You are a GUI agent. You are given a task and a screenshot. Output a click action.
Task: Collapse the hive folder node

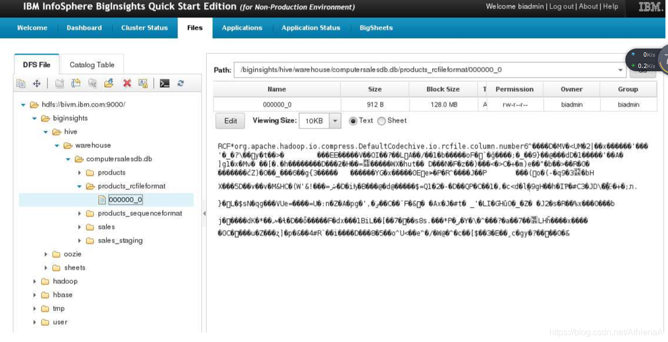(x=46, y=132)
